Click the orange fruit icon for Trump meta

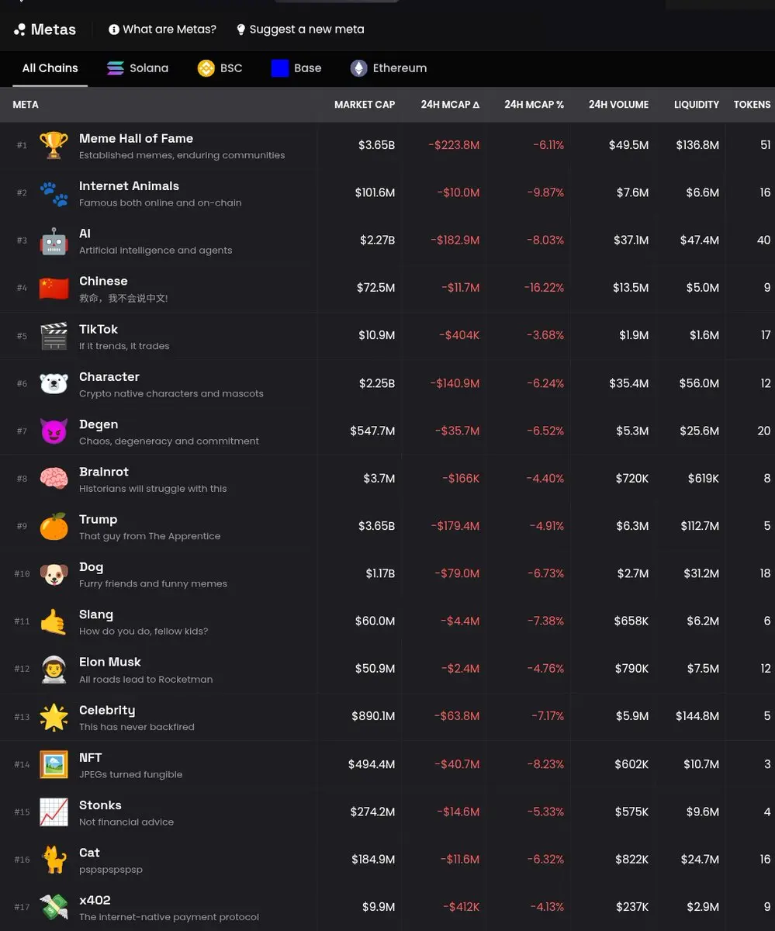[x=54, y=526]
